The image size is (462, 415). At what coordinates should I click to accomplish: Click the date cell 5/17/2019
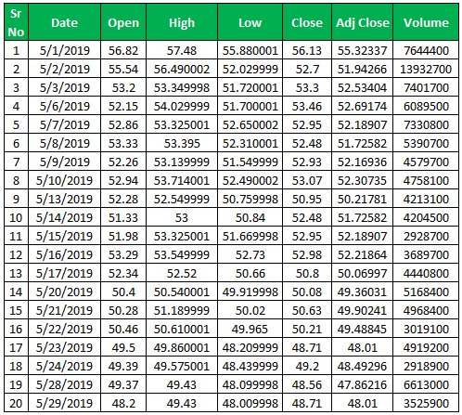pos(64,273)
